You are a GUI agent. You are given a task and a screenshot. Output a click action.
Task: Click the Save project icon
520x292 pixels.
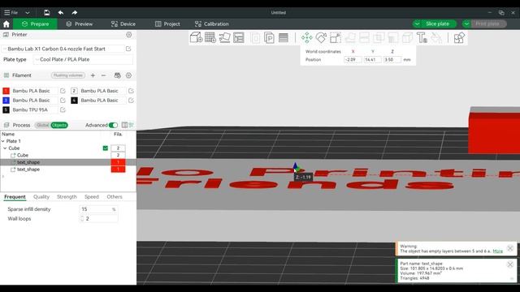(47, 13)
